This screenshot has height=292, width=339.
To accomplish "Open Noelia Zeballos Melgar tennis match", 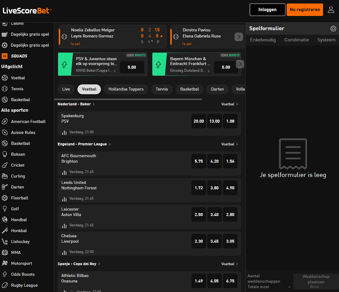I will pos(113,37).
